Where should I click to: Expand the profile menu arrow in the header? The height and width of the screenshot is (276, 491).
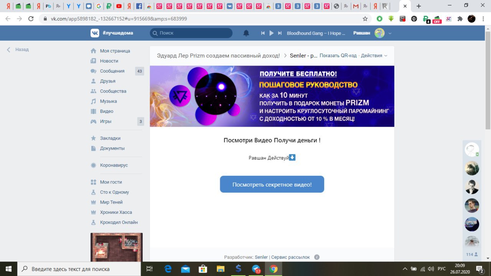(390, 33)
